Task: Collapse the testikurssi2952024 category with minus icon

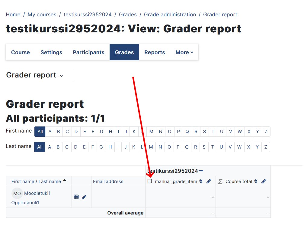Action: click(201, 171)
